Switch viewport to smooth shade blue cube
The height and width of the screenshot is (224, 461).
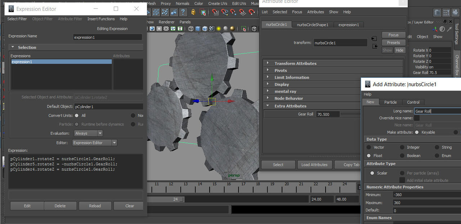tap(198, 28)
